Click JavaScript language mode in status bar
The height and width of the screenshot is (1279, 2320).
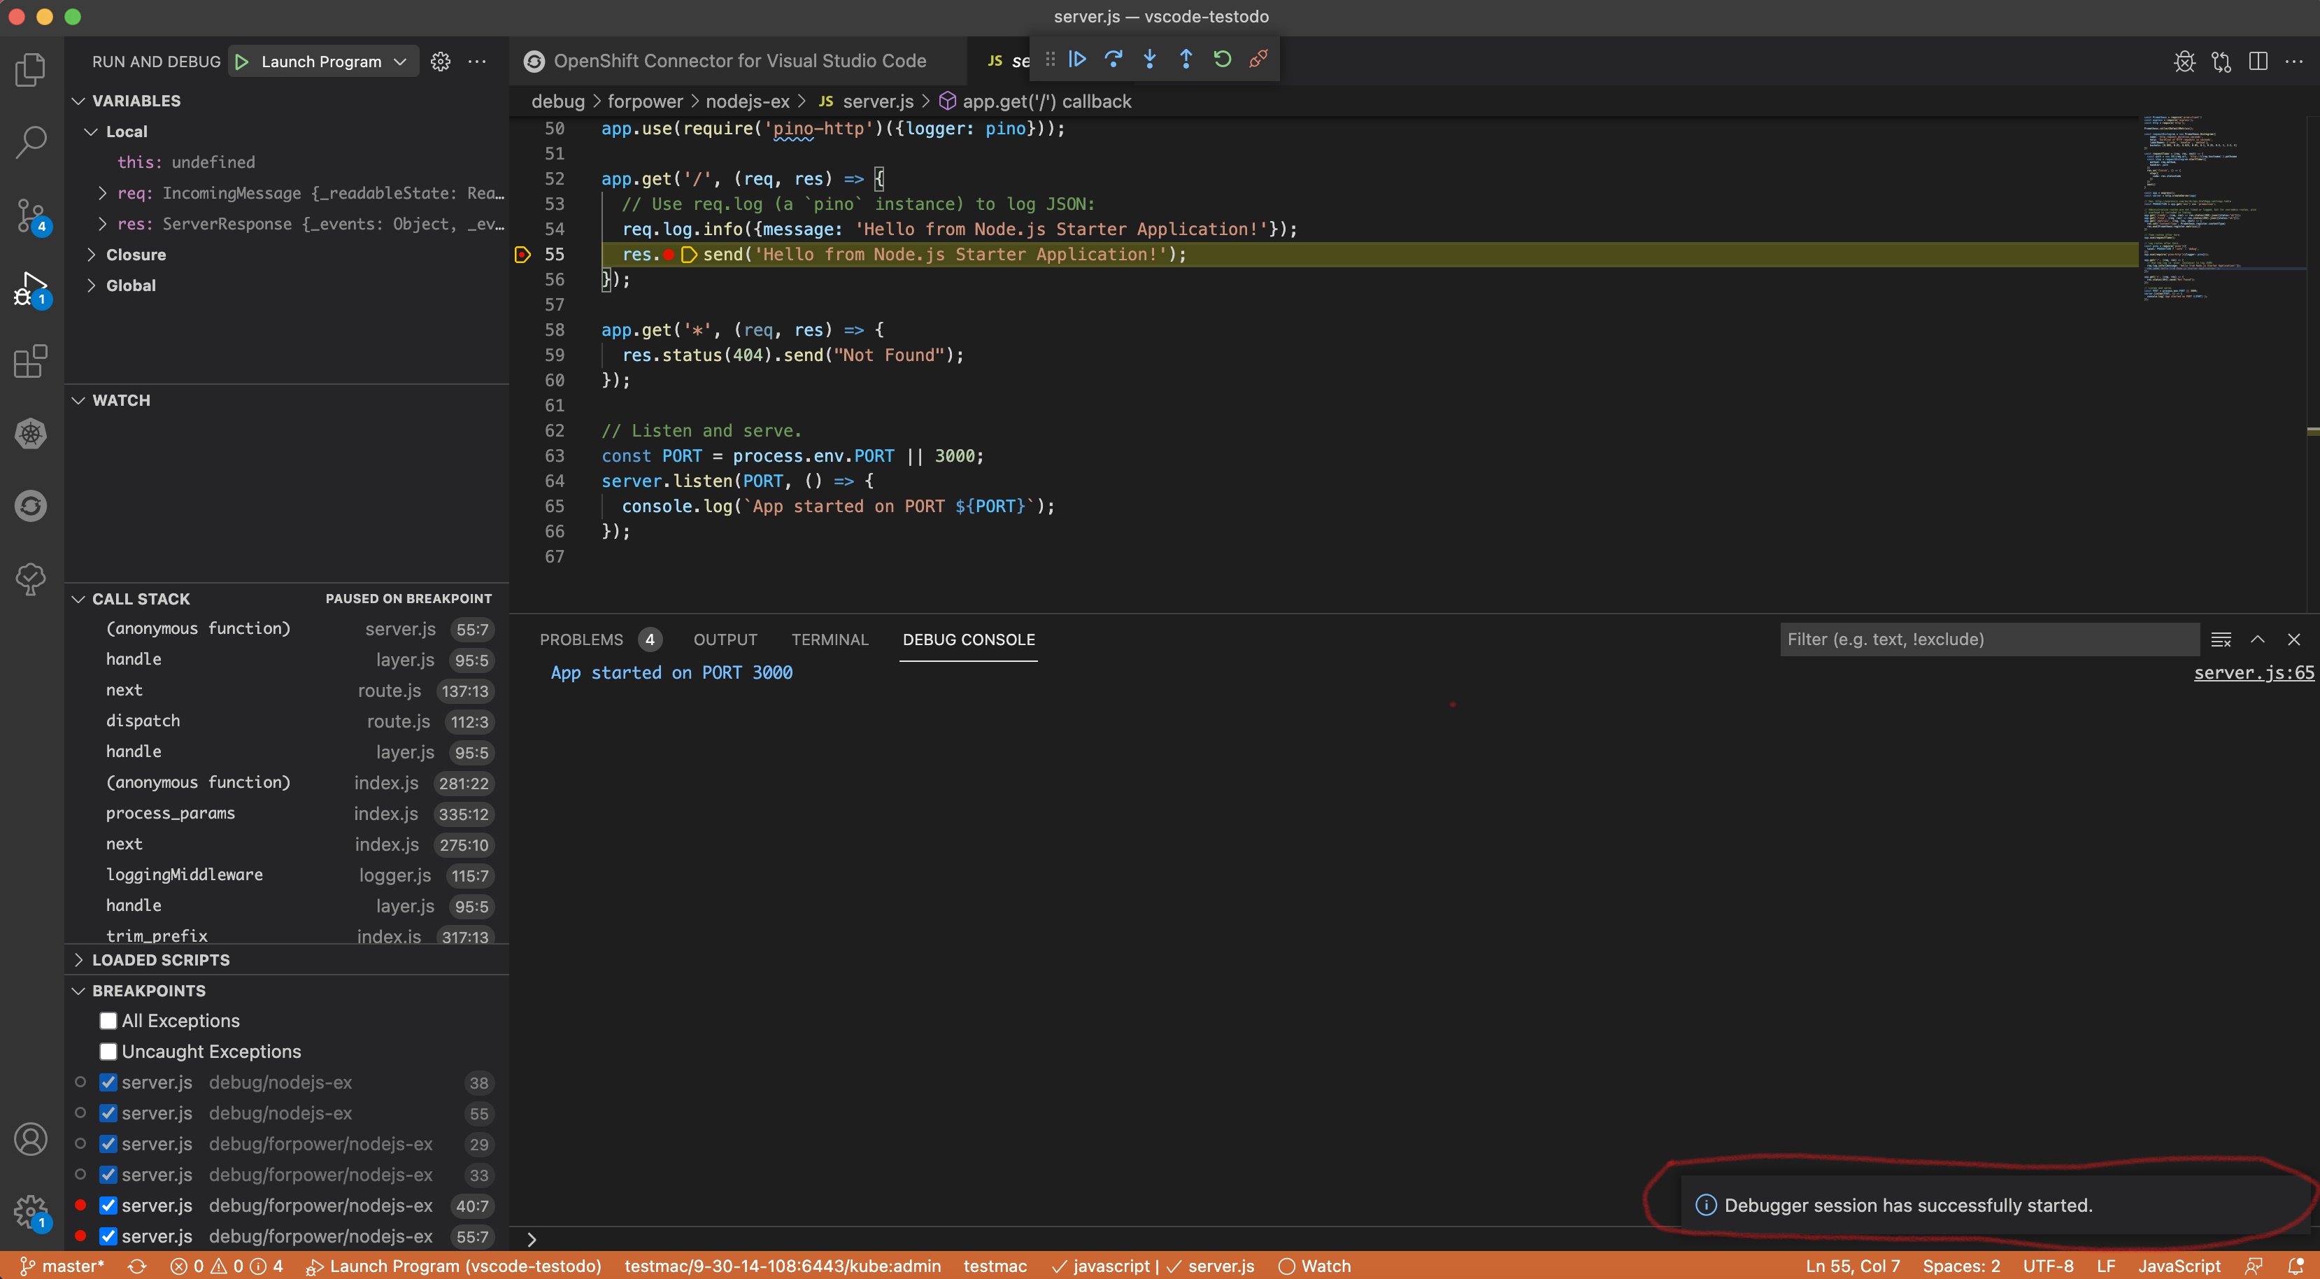[2179, 1266]
